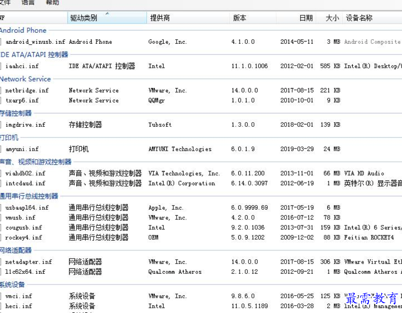Click the 声音、视频和游戏控制器 group header
The width and height of the screenshot is (402, 313).
coord(35,162)
